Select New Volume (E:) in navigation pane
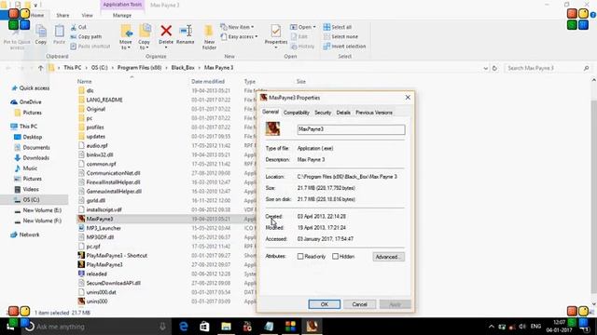This screenshot has width=597, height=335. click(x=42, y=210)
